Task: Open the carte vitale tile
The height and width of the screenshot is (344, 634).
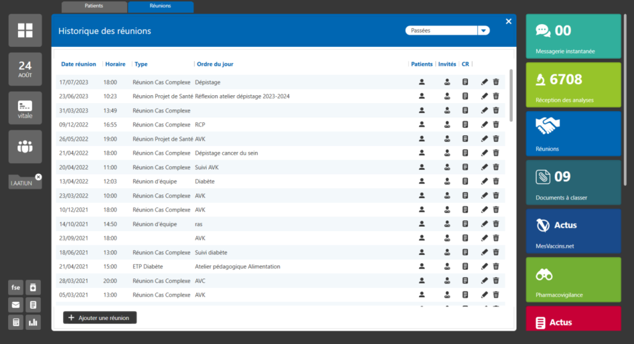Action: 25,108
